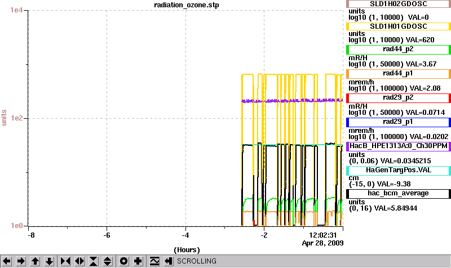Pan the plot left with the left arrow
This screenshot has height=268, width=451.
7,261
